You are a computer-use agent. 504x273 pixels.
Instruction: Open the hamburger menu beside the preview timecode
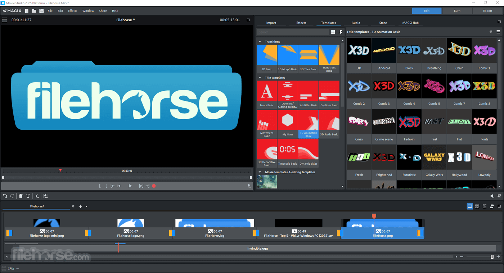click(x=5, y=20)
